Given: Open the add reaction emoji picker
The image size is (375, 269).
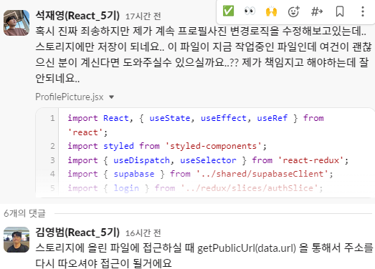Looking at the screenshot, I should pyautogui.click(x=293, y=11).
